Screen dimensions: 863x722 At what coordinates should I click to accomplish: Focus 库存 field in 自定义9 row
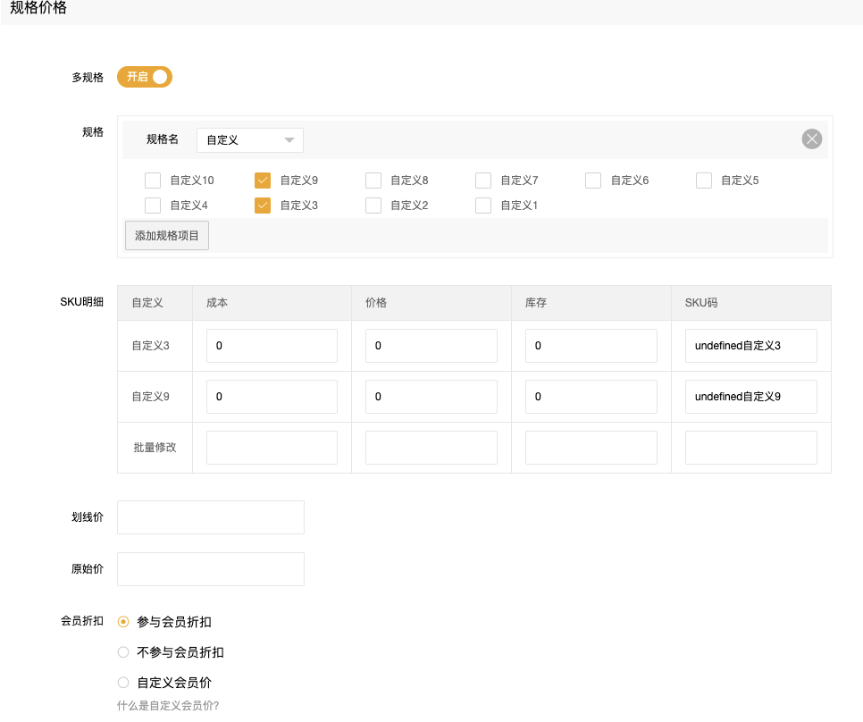(x=591, y=397)
